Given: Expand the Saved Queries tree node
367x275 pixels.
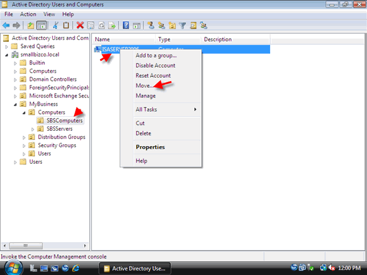Looking at the screenshot, I should point(6,47).
